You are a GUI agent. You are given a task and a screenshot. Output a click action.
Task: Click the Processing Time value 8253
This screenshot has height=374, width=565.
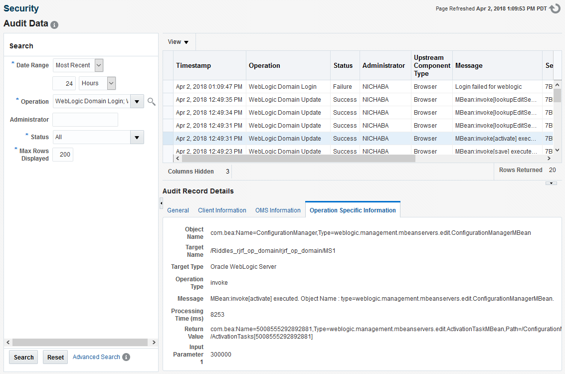pos(217,315)
